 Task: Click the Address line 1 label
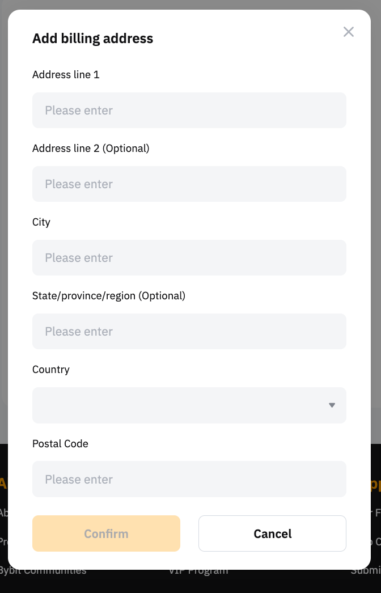66,75
